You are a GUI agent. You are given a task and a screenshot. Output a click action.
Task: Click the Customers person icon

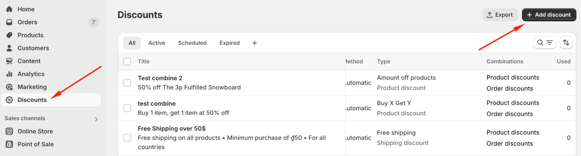pyautogui.click(x=9, y=48)
